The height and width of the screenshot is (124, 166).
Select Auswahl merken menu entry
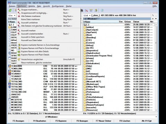[x=48, y=31]
